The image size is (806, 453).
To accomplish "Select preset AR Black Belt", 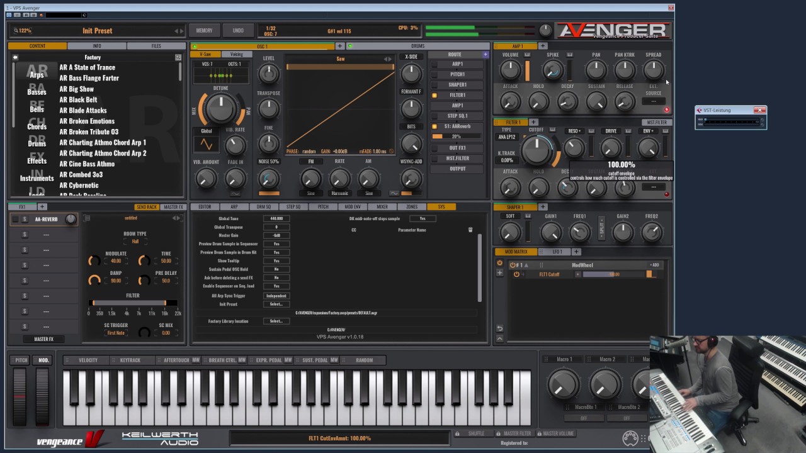I will pos(78,99).
